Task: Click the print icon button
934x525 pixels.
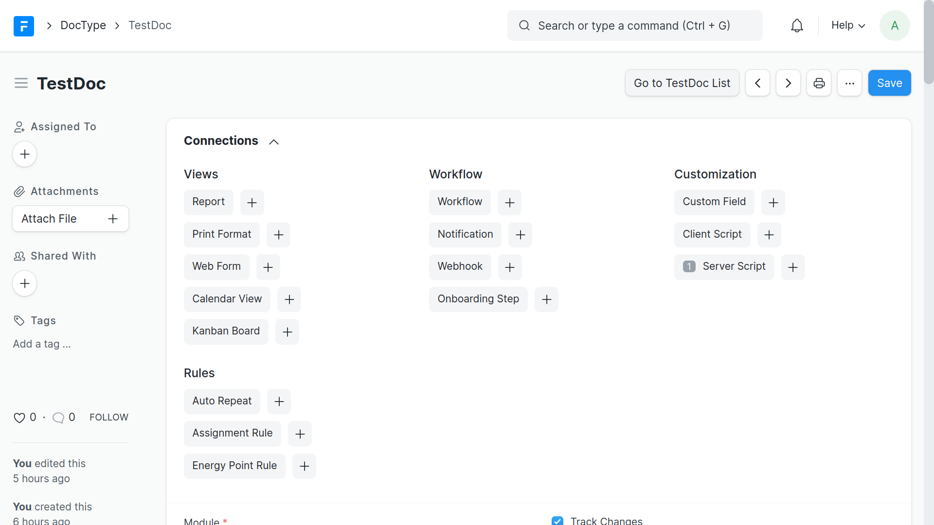Action: click(819, 83)
